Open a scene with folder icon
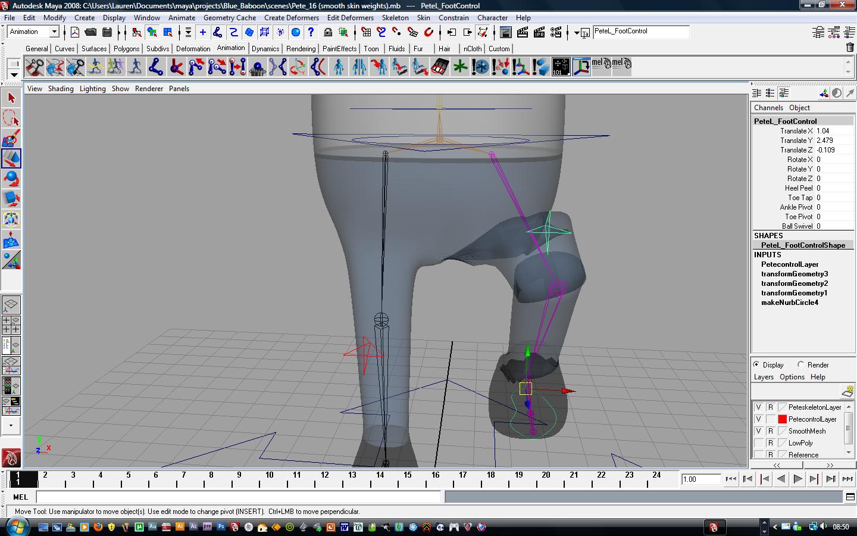 click(x=90, y=32)
